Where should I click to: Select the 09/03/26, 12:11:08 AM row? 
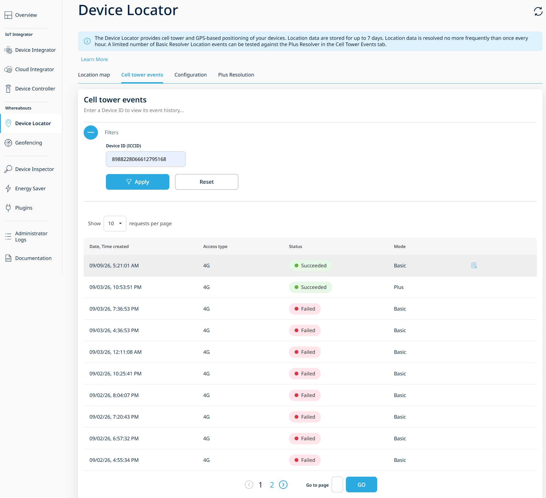point(310,352)
